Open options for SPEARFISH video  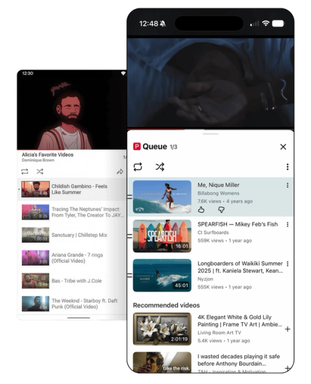click(x=287, y=224)
